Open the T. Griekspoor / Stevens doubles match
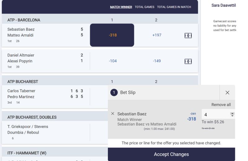 pos(46,132)
